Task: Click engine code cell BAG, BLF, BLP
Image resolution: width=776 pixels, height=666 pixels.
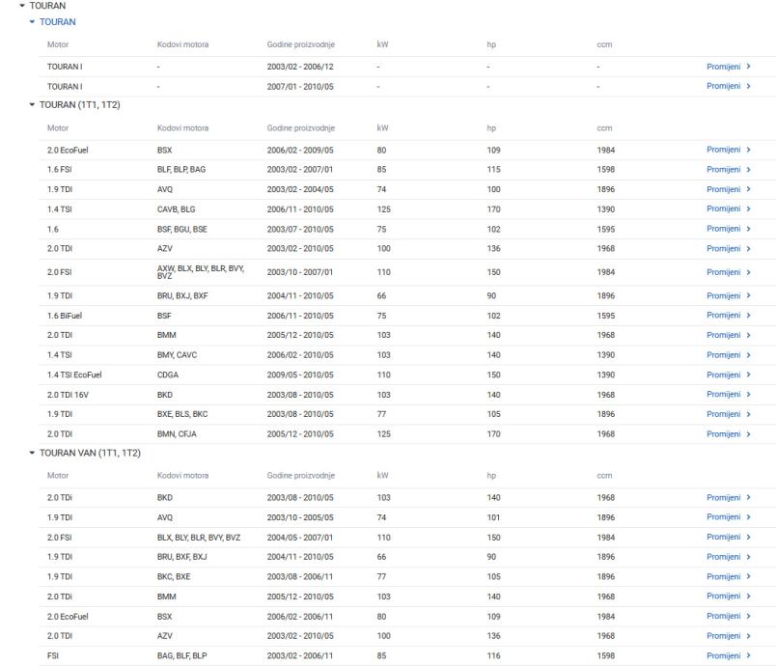Action: click(182, 655)
